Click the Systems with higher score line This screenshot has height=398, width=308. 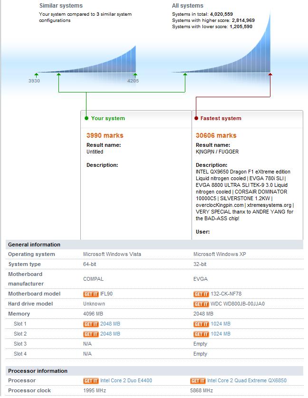pos(213,20)
